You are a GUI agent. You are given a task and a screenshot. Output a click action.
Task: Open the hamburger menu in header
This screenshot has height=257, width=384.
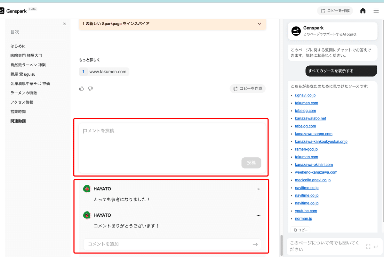(x=376, y=11)
